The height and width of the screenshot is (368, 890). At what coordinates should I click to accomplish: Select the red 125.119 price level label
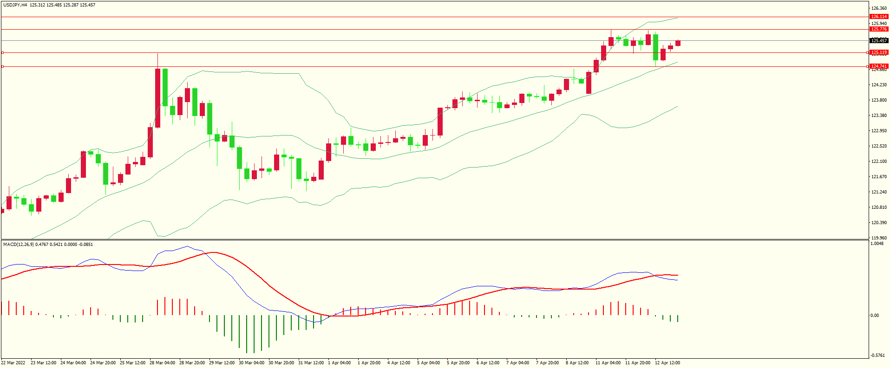879,52
